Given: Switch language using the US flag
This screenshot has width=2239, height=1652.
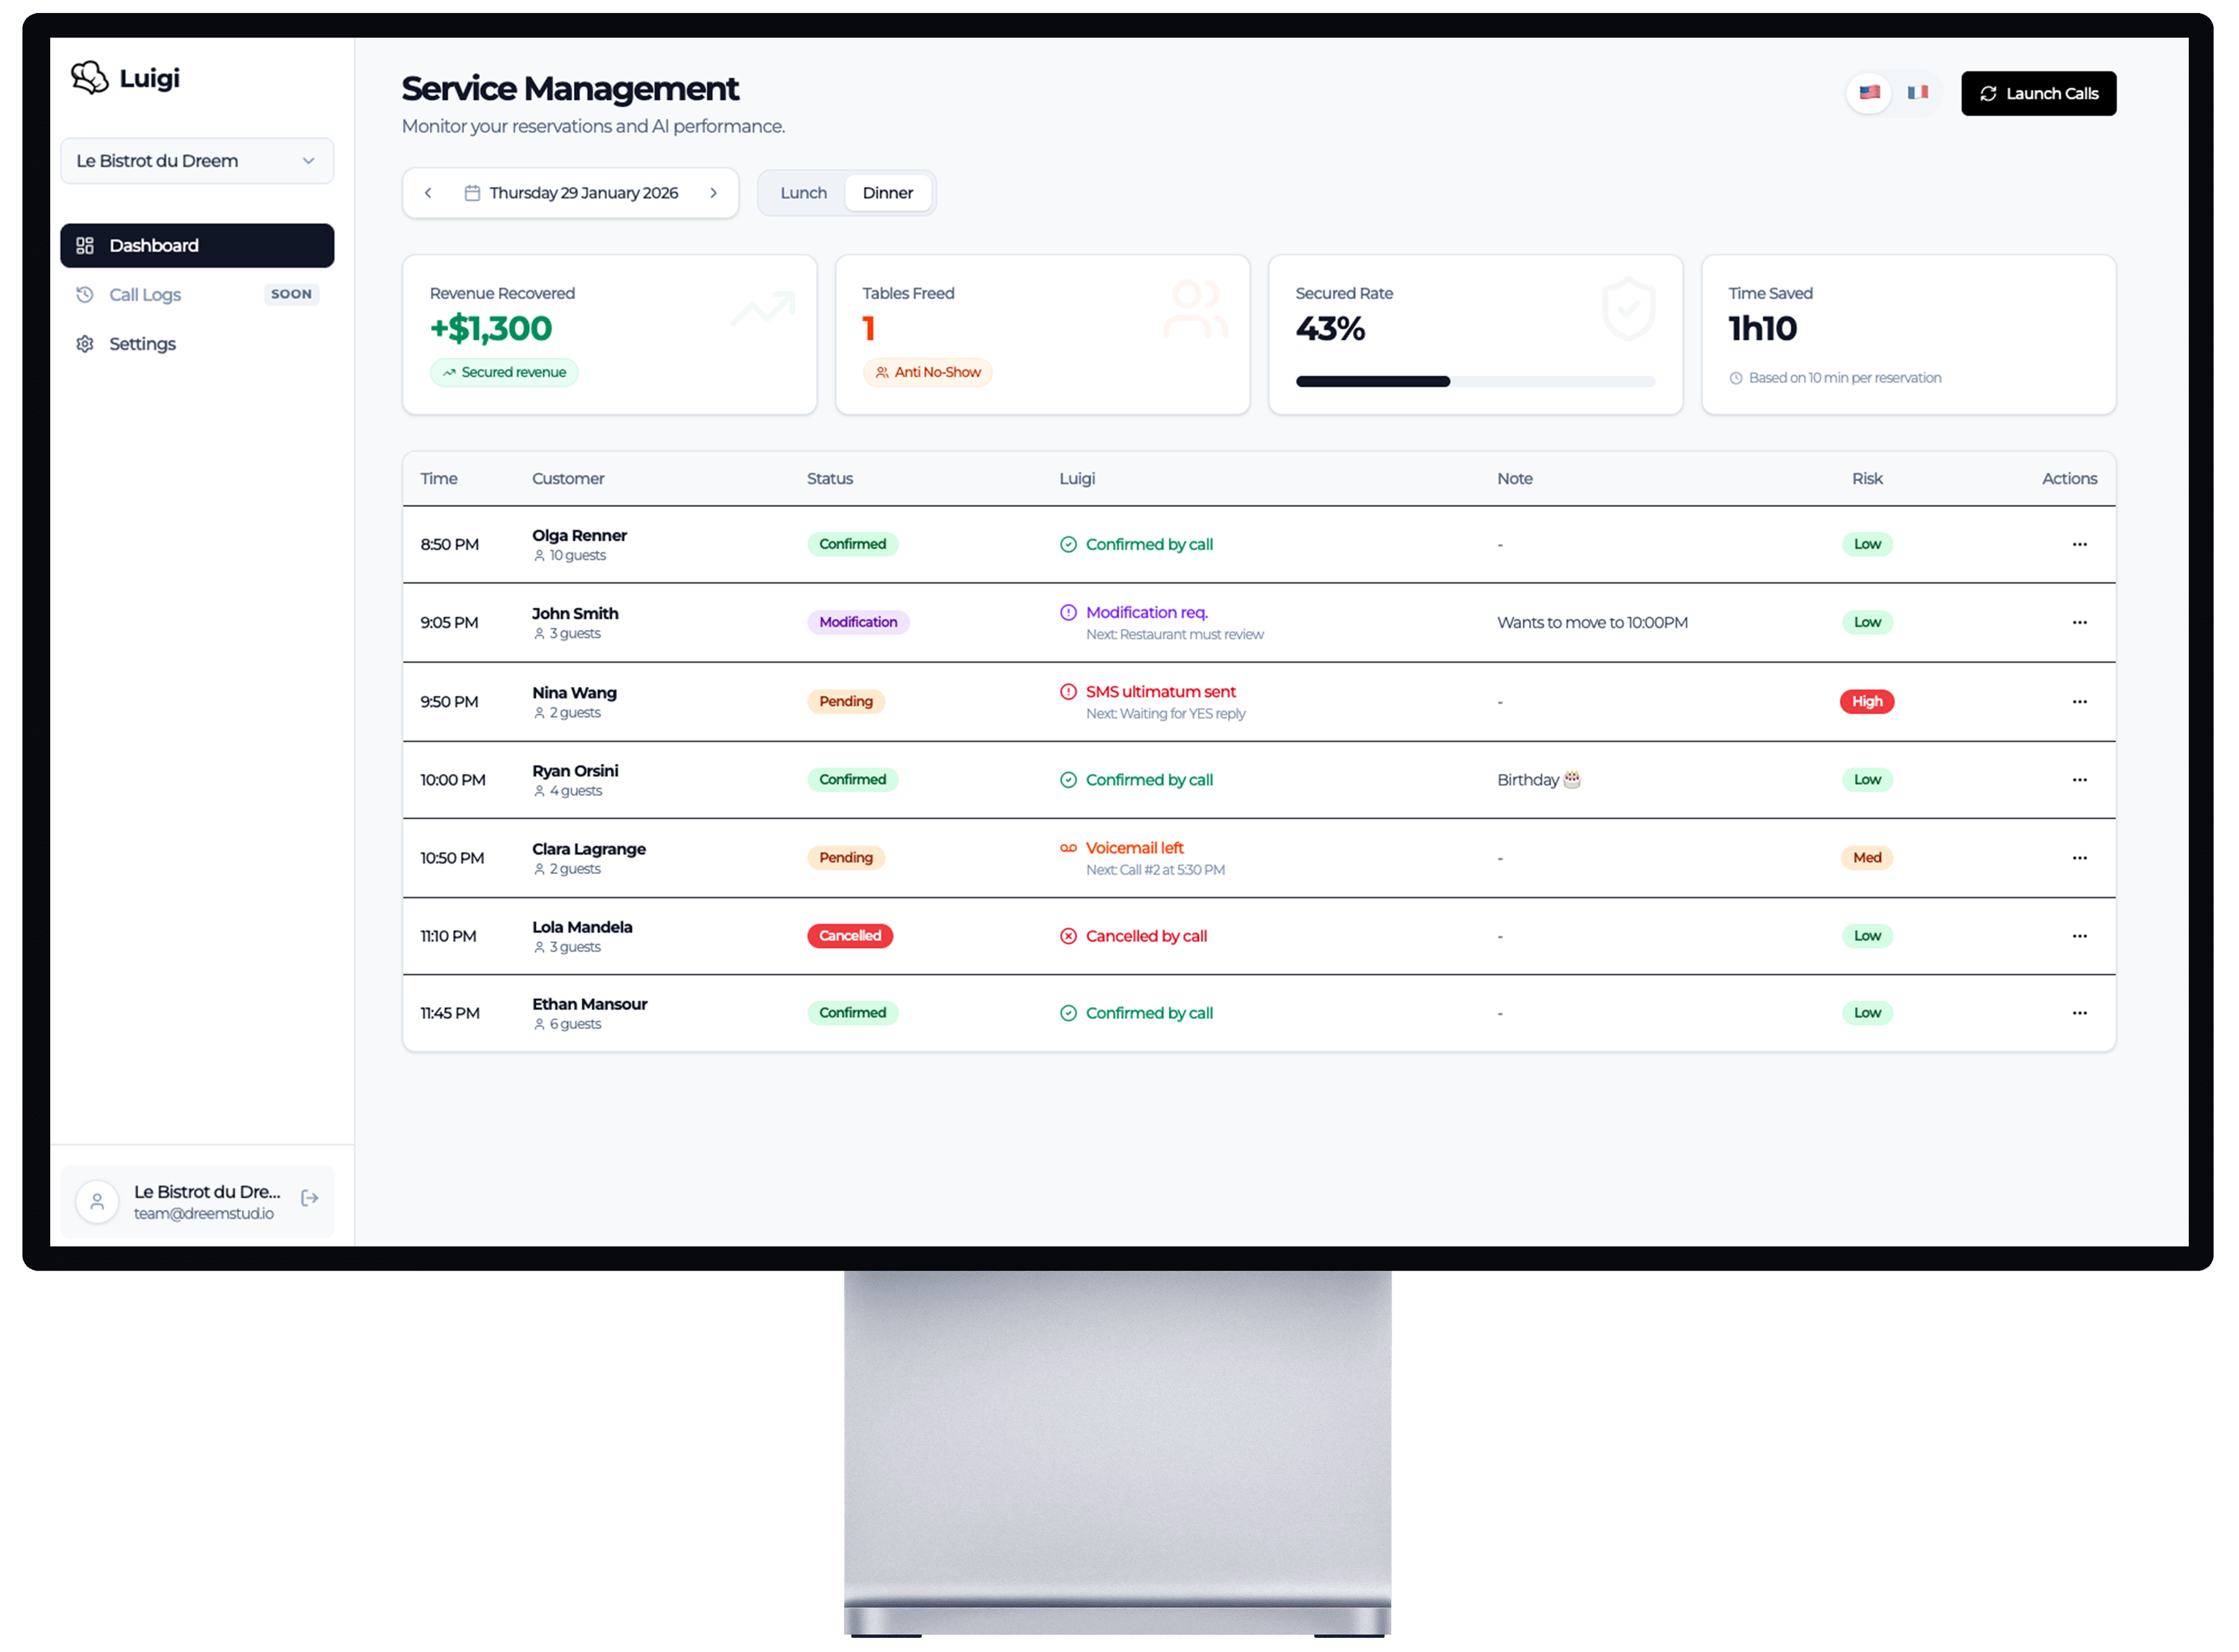Looking at the screenshot, I should point(1869,93).
